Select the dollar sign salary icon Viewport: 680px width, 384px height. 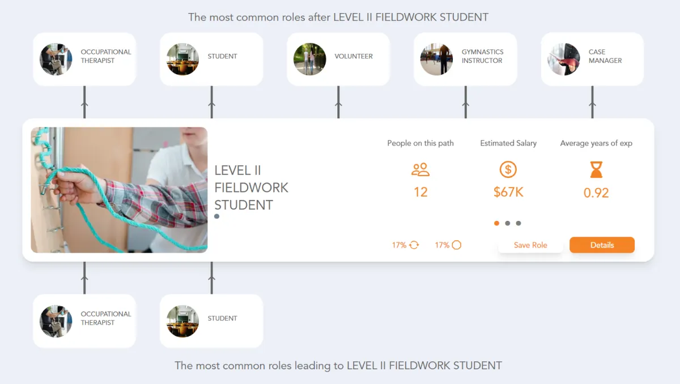point(508,169)
